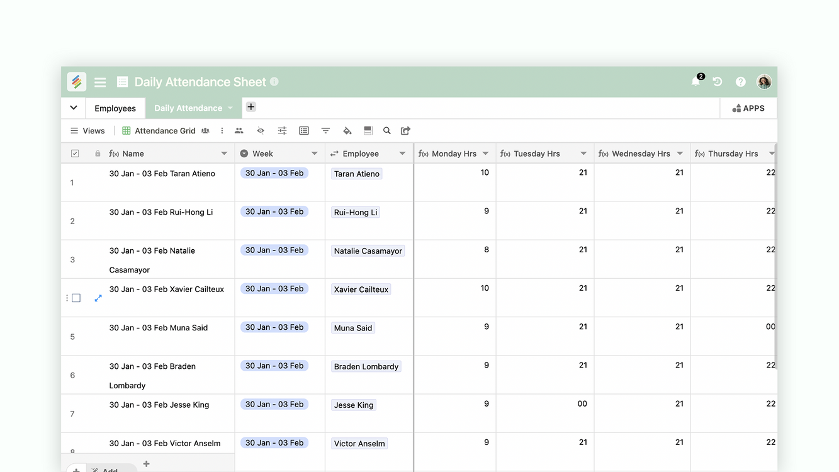
Task: Click the Rui-Hong Li employee link chip
Action: [x=356, y=213]
